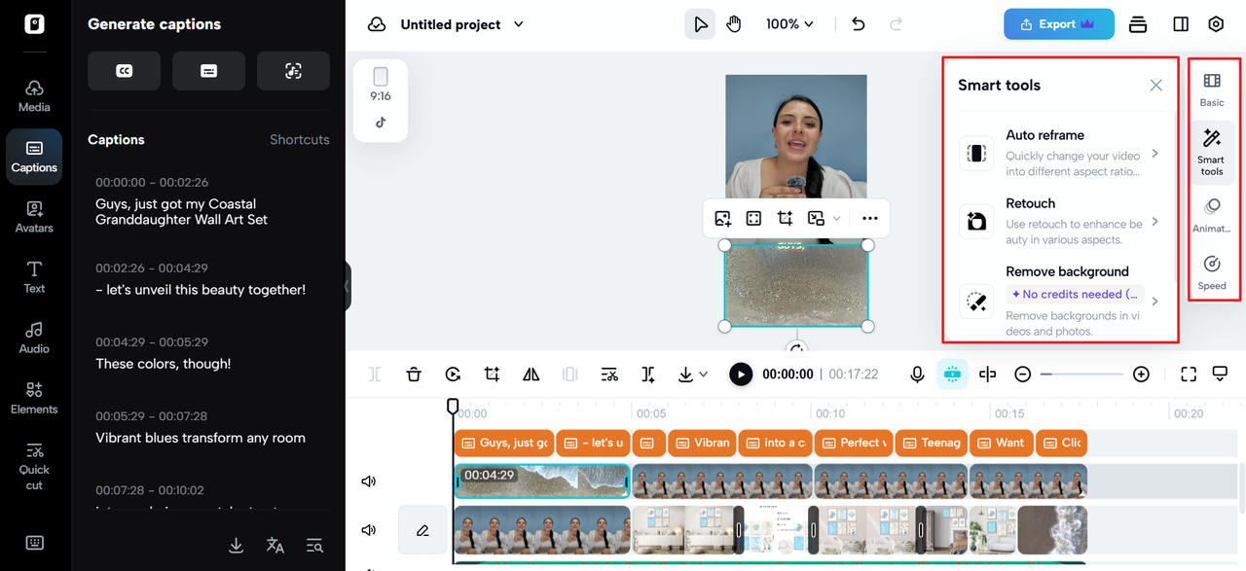Enter fullscreen preview

point(1189,375)
